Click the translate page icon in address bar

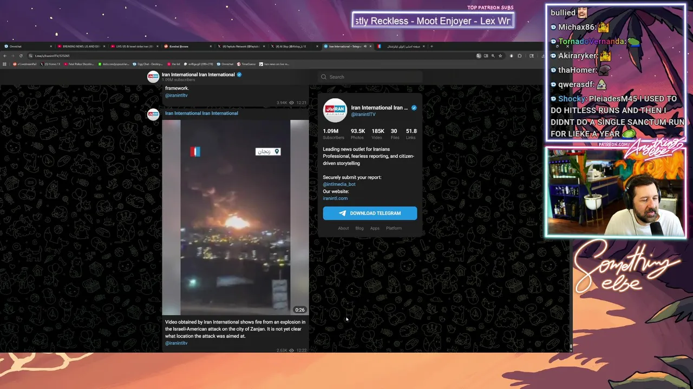click(x=478, y=56)
